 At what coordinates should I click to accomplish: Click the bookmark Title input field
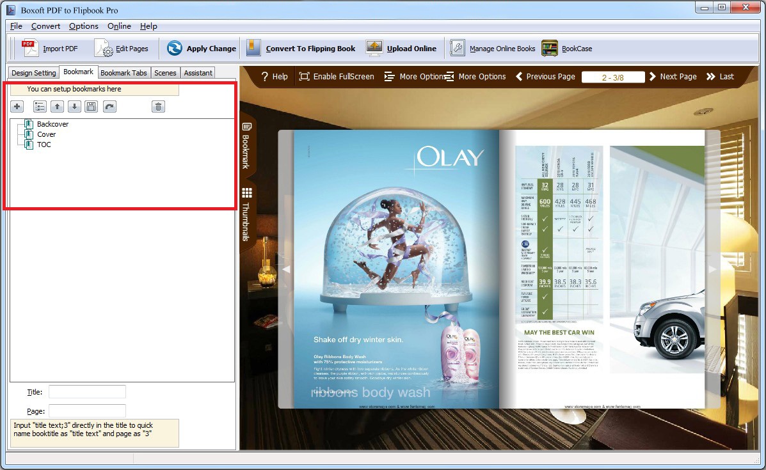(x=87, y=391)
